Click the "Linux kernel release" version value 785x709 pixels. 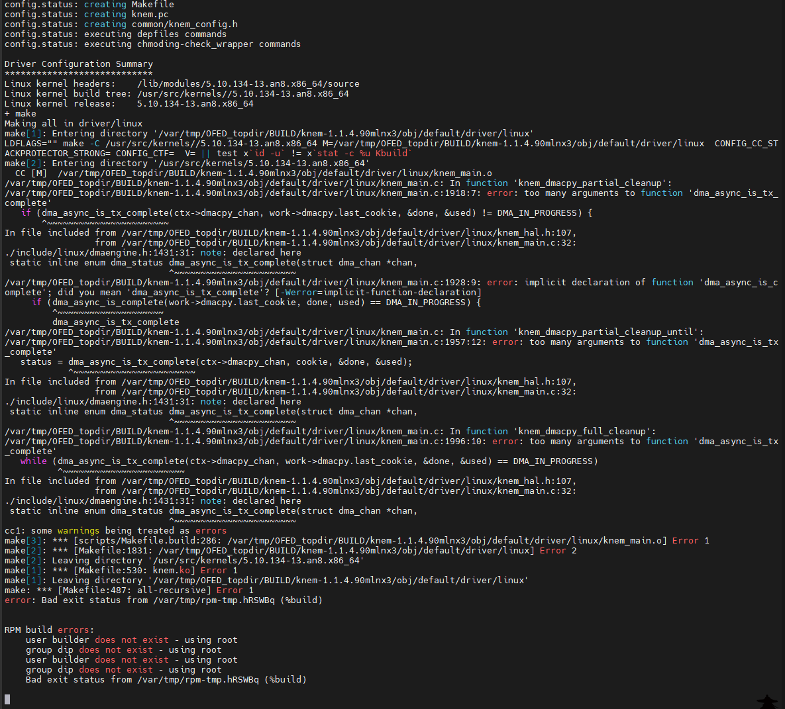[x=195, y=104]
